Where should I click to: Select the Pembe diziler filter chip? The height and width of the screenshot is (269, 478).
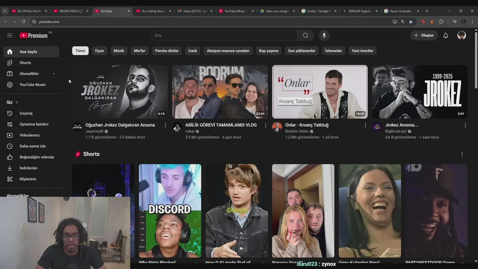point(167,51)
